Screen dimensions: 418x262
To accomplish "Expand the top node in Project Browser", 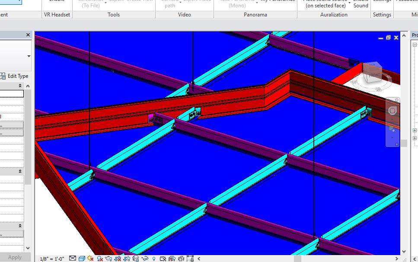I will pyautogui.click(x=415, y=131).
